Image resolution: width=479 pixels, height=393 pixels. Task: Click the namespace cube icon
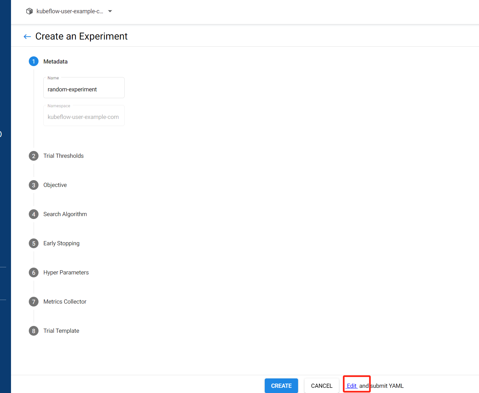point(29,11)
